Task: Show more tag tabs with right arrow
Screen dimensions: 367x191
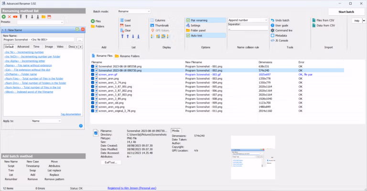Action: tap(80, 47)
